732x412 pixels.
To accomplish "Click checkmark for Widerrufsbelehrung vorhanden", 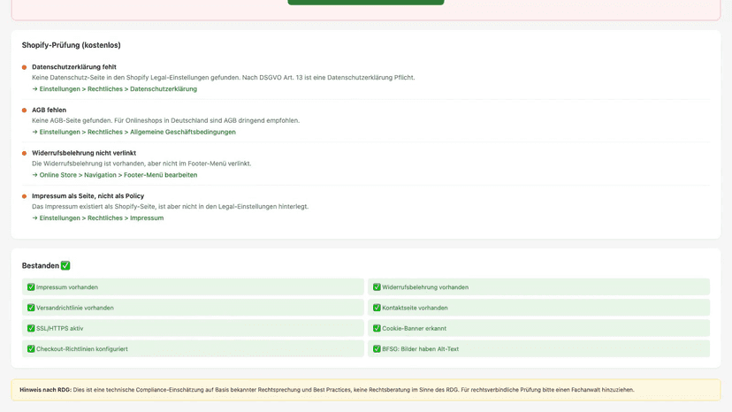I will pos(377,286).
